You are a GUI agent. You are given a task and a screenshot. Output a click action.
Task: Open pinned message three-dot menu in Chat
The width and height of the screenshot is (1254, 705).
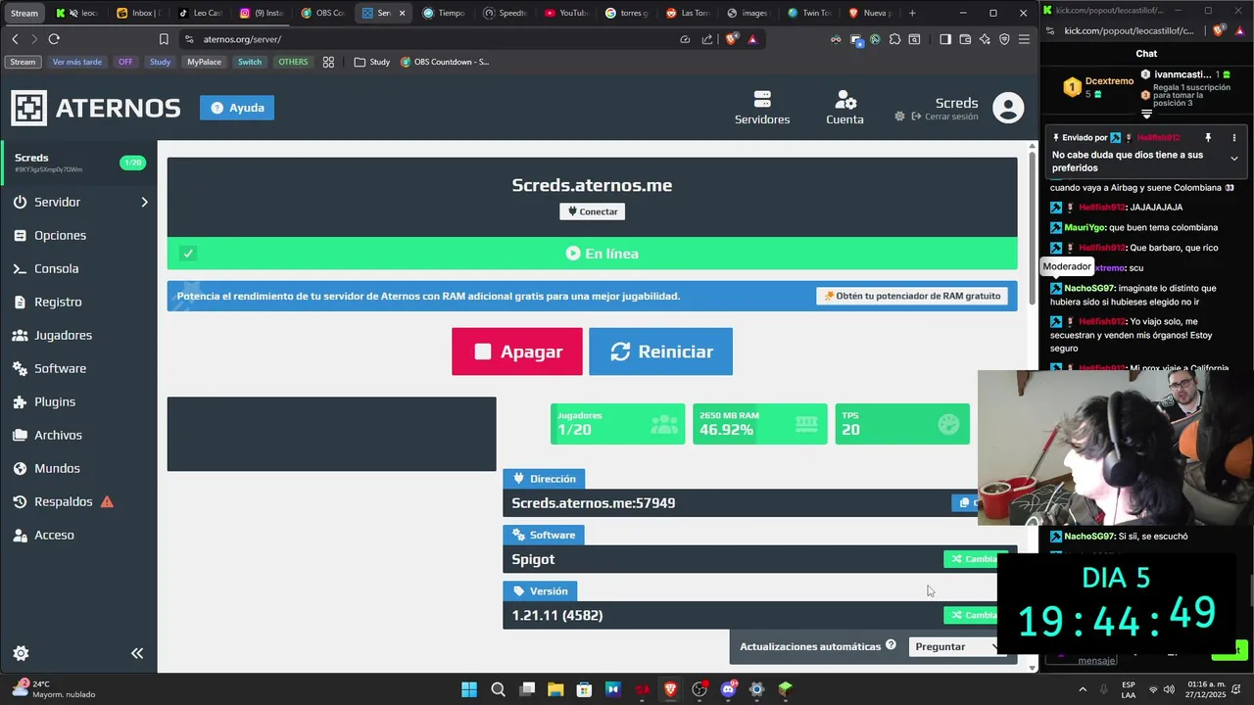(1234, 138)
